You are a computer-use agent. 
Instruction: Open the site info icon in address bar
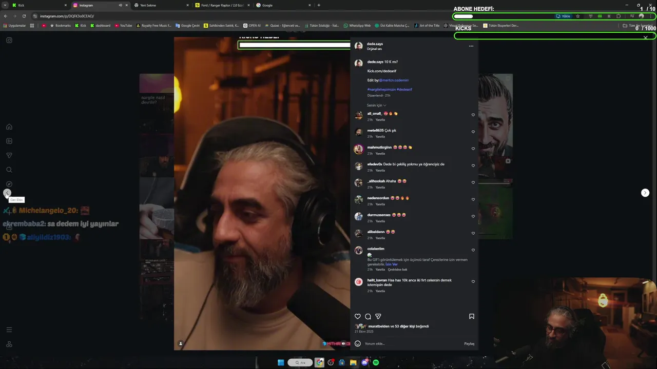click(35, 16)
